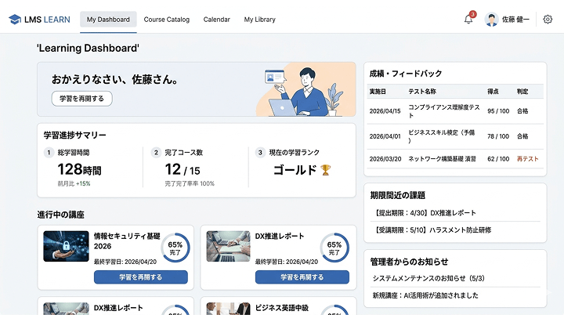
Task: Click the red notification count badge
Action: coord(472,14)
